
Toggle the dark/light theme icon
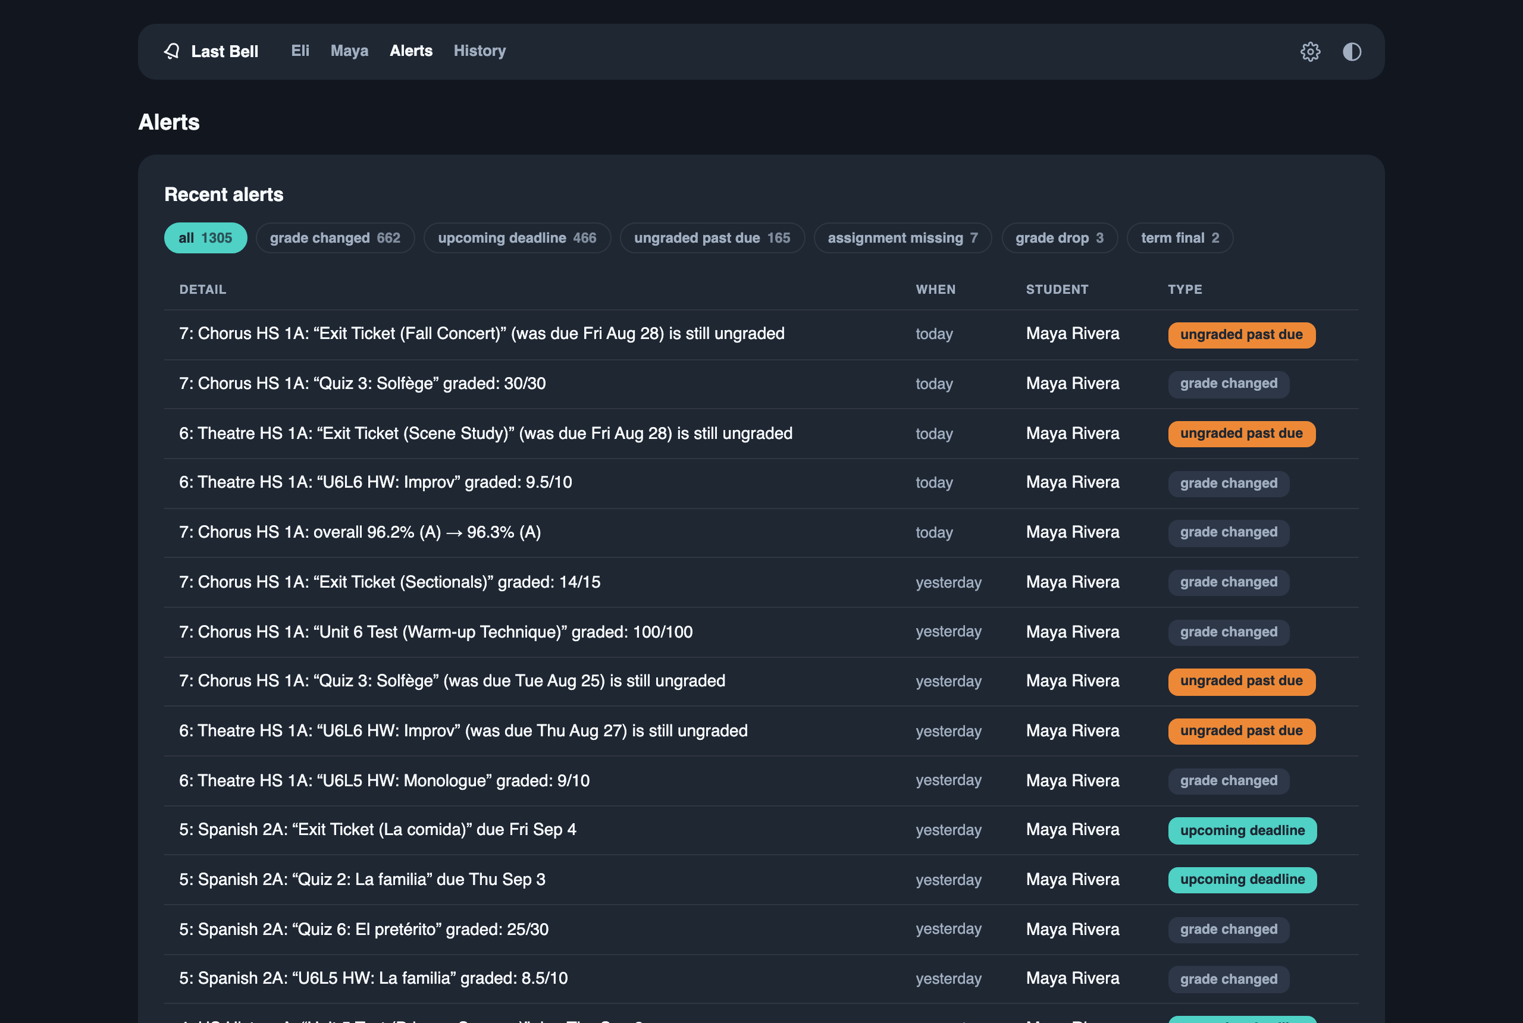coord(1352,52)
